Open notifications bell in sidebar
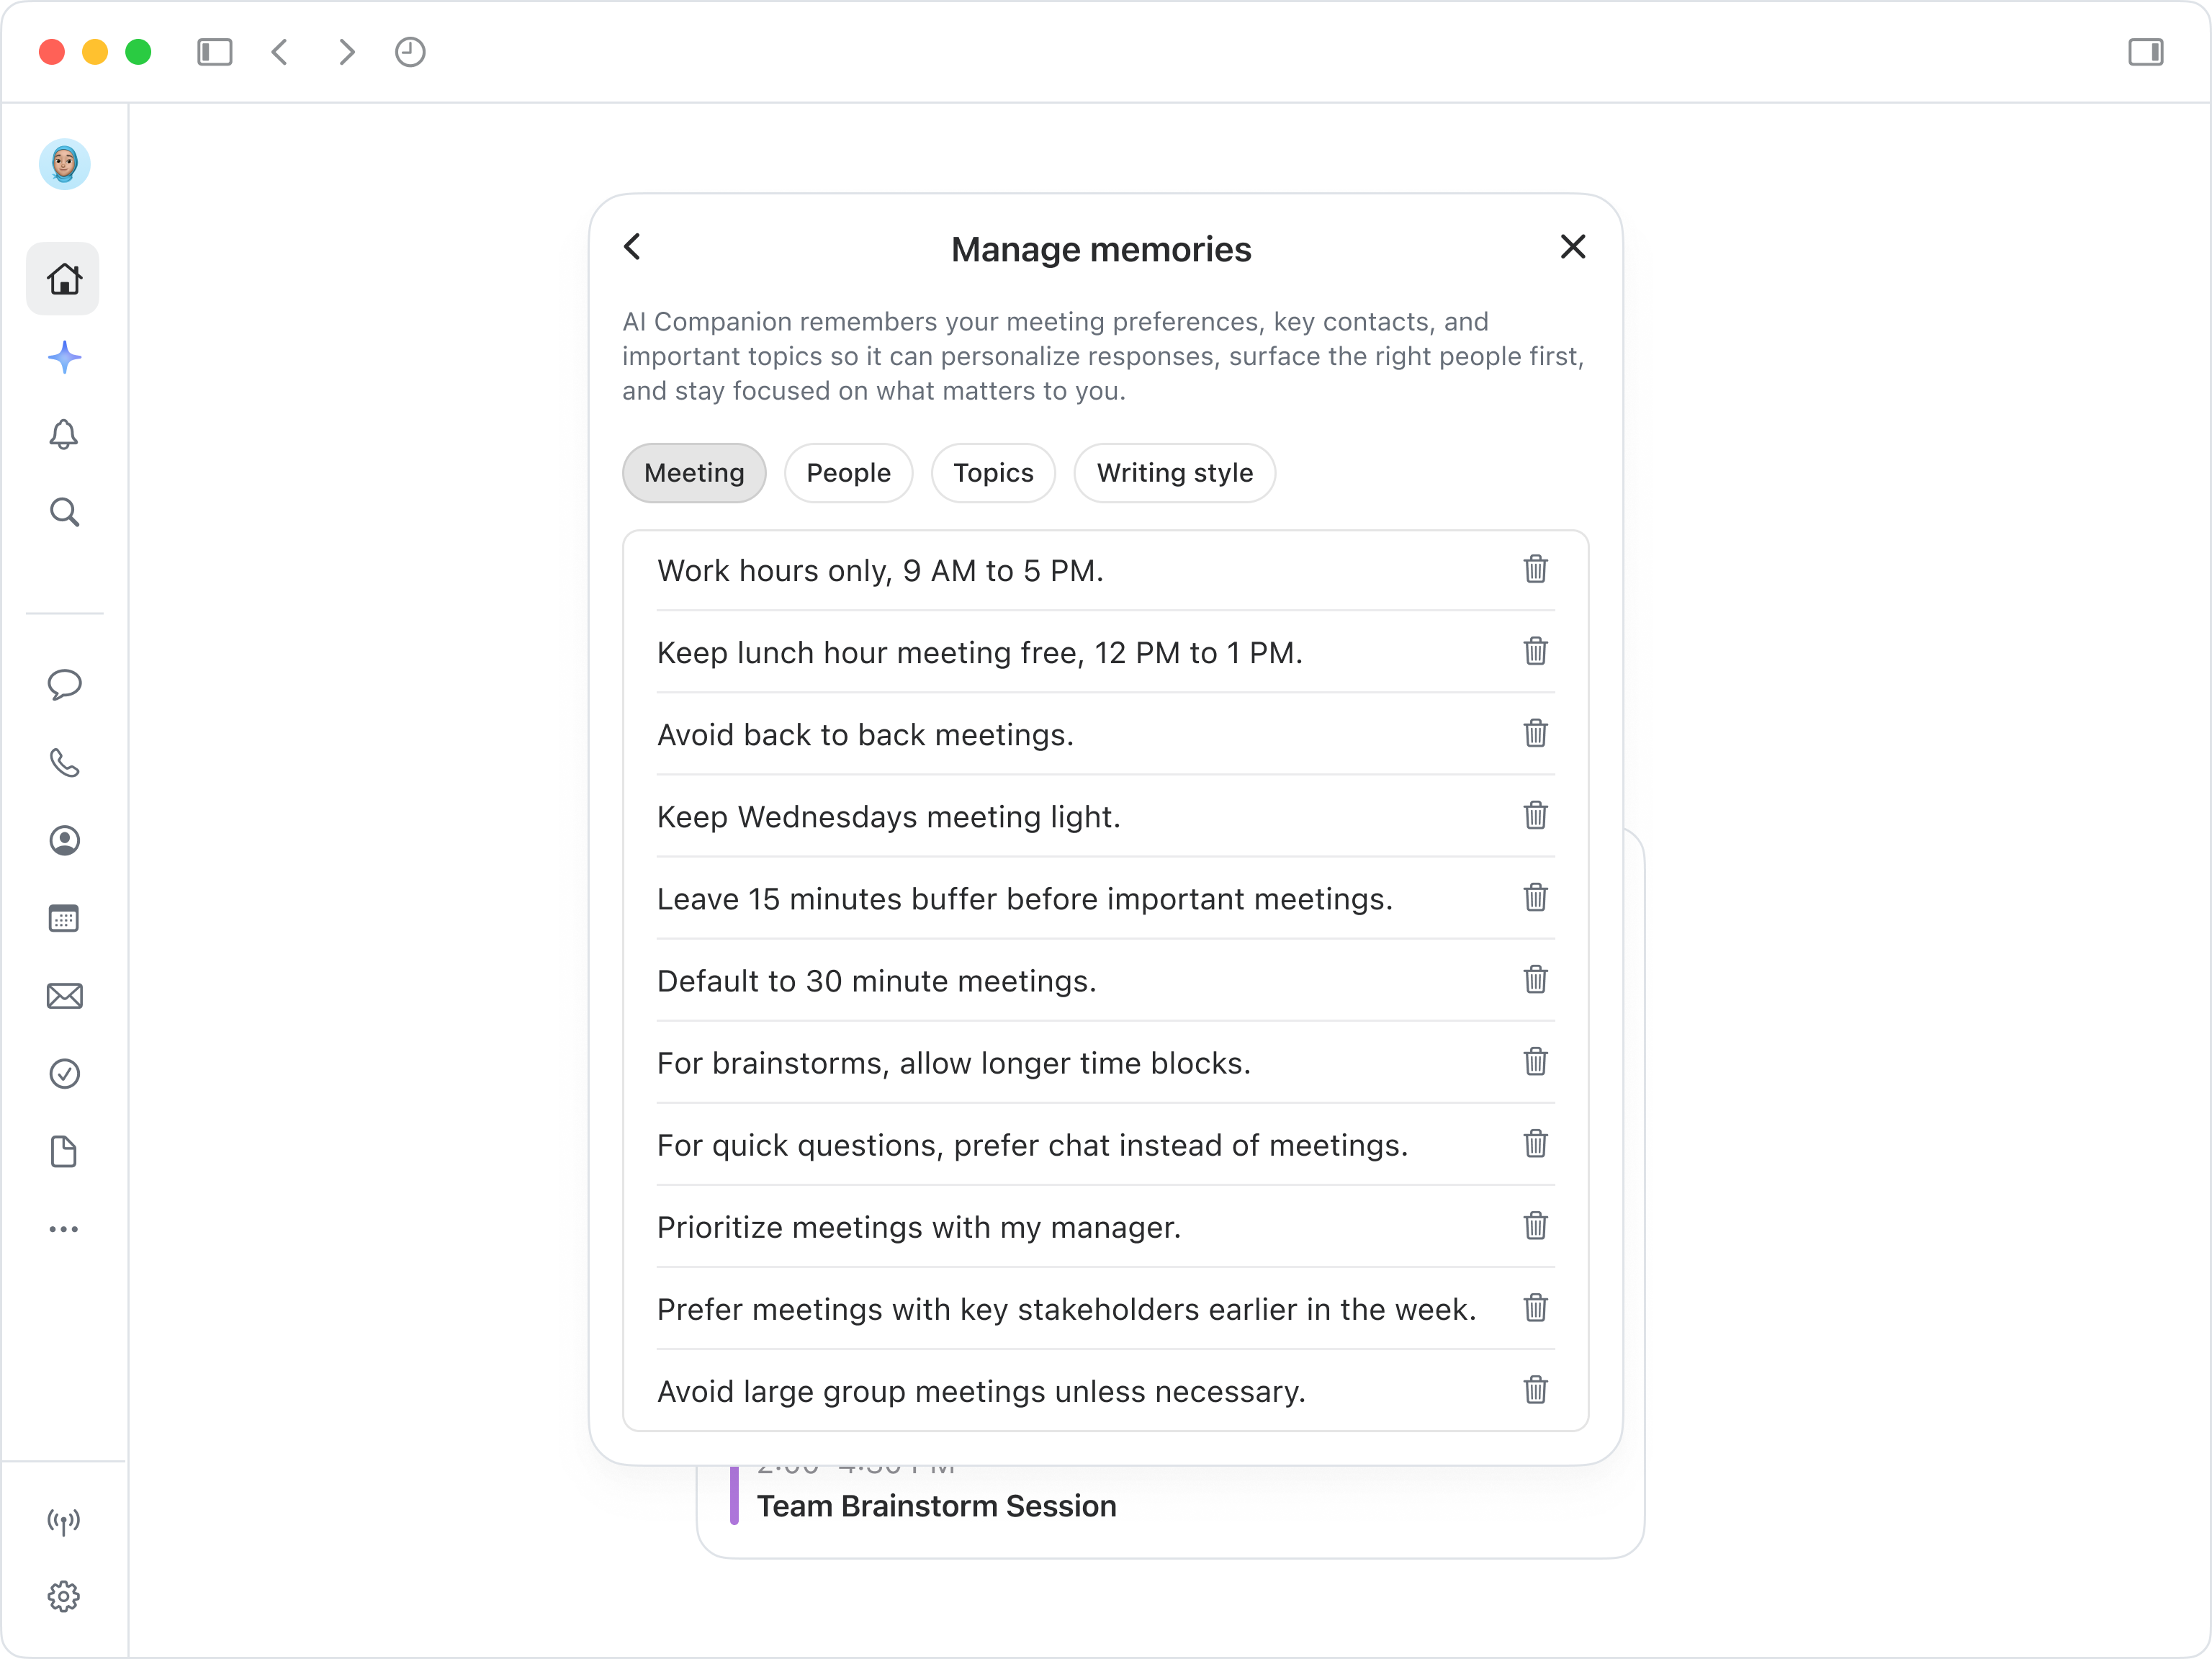The image size is (2212, 1659). [x=64, y=434]
